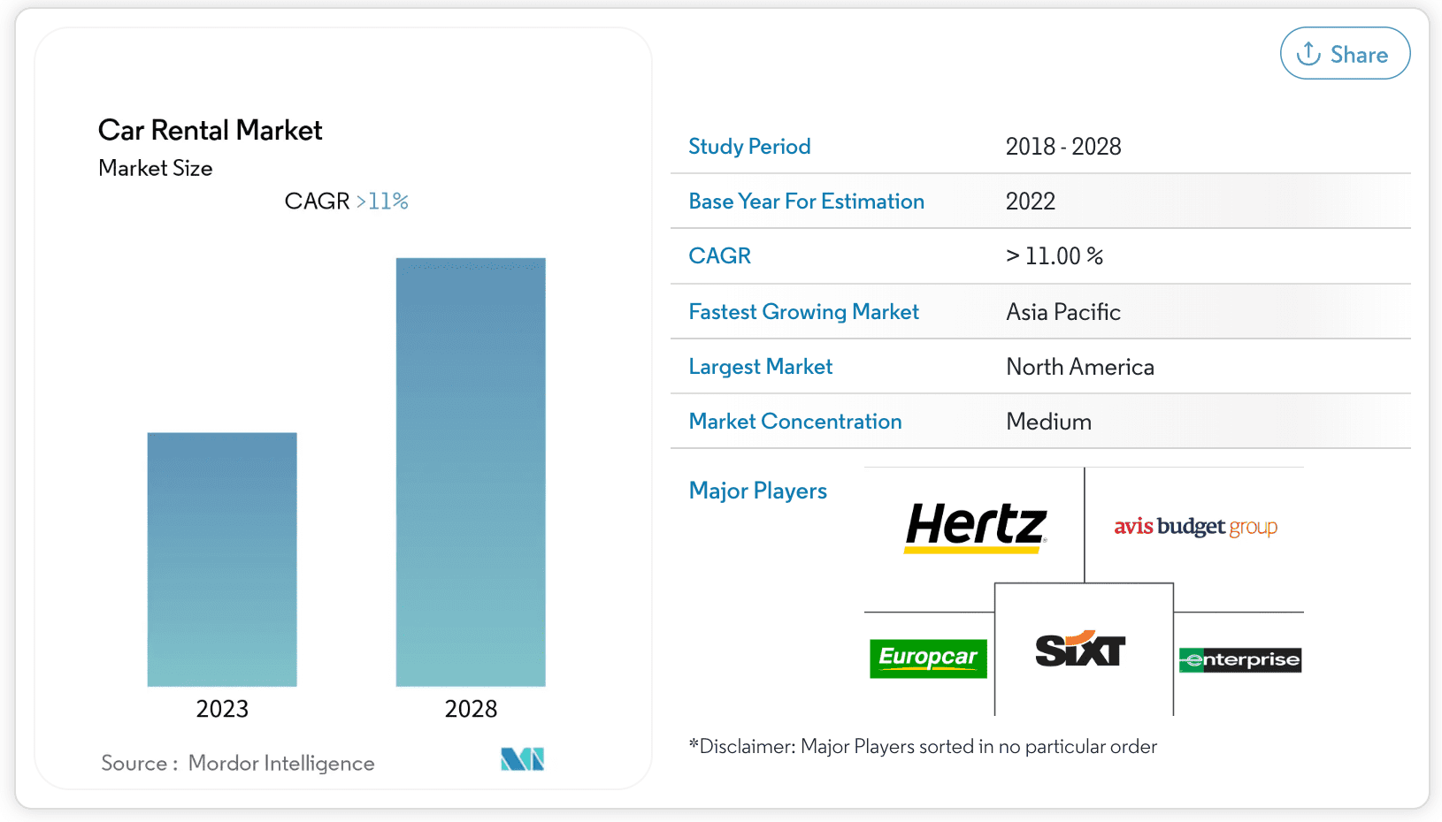Click the 'Market Size' subtitle
Viewport: 1442px width, 822px height.
(x=156, y=168)
